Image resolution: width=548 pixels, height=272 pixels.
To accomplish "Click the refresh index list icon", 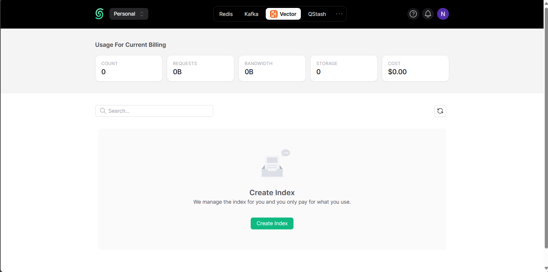I will click(x=440, y=111).
